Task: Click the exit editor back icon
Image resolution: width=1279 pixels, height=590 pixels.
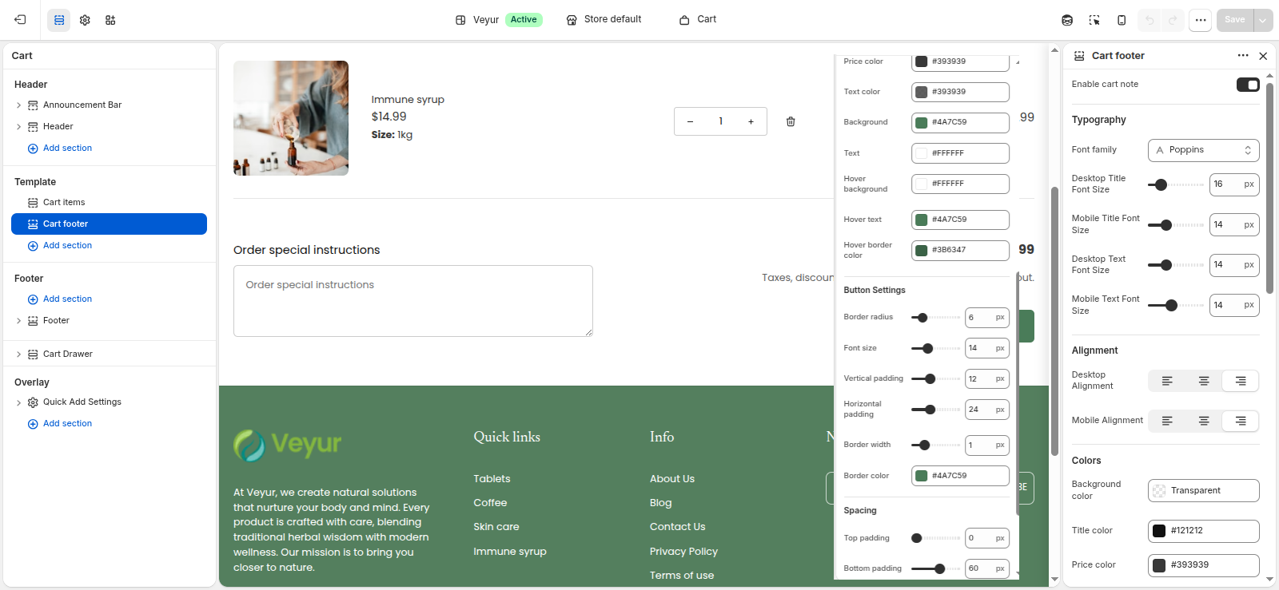Action: pyautogui.click(x=20, y=20)
